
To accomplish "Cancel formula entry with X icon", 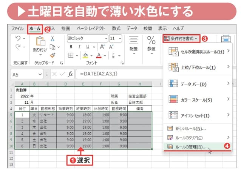I will (54, 74).
